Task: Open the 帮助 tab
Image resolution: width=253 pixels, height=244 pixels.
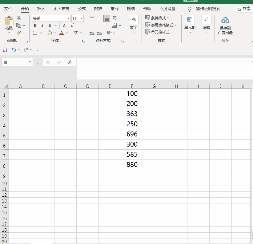Action: click(147, 9)
